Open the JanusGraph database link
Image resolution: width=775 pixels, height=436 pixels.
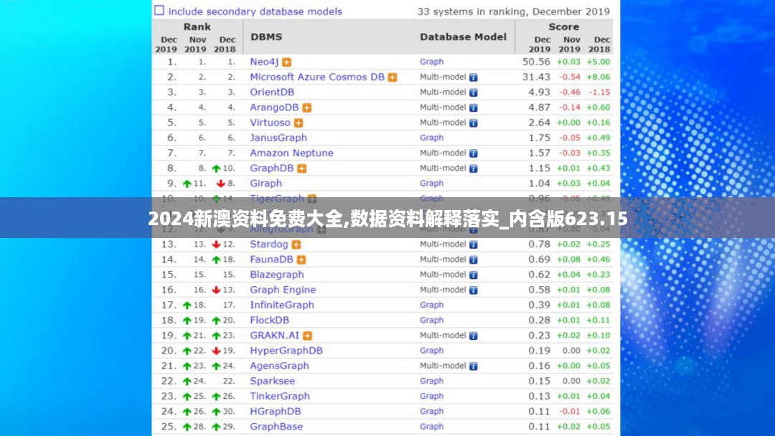pyautogui.click(x=278, y=138)
